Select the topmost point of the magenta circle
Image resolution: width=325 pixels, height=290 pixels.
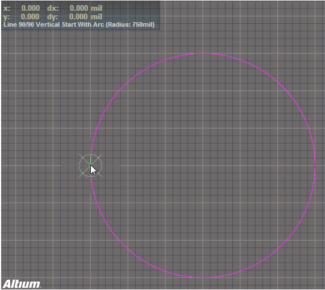[203, 53]
